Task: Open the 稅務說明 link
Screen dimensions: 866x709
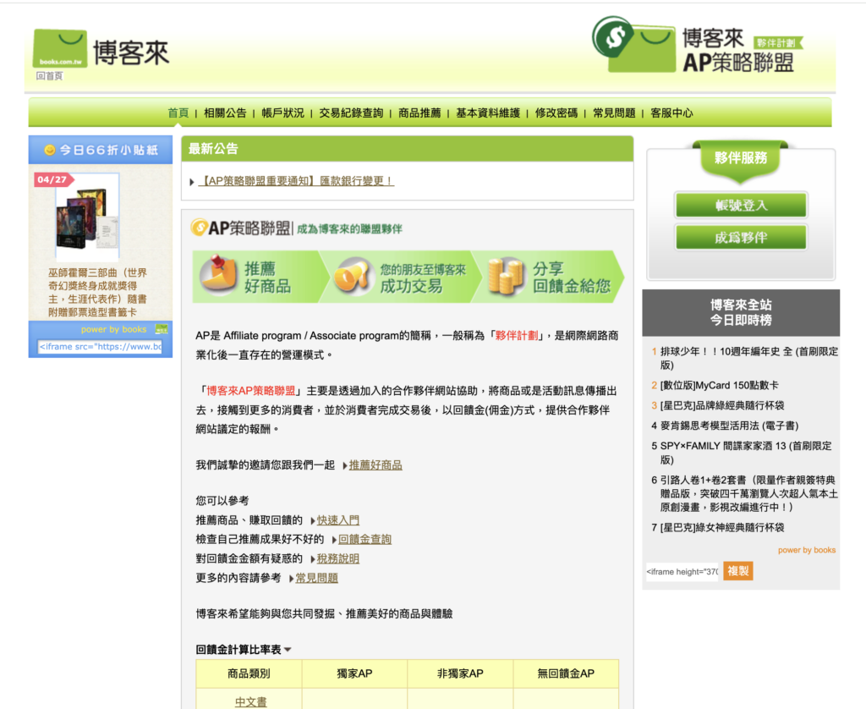Action: (338, 558)
